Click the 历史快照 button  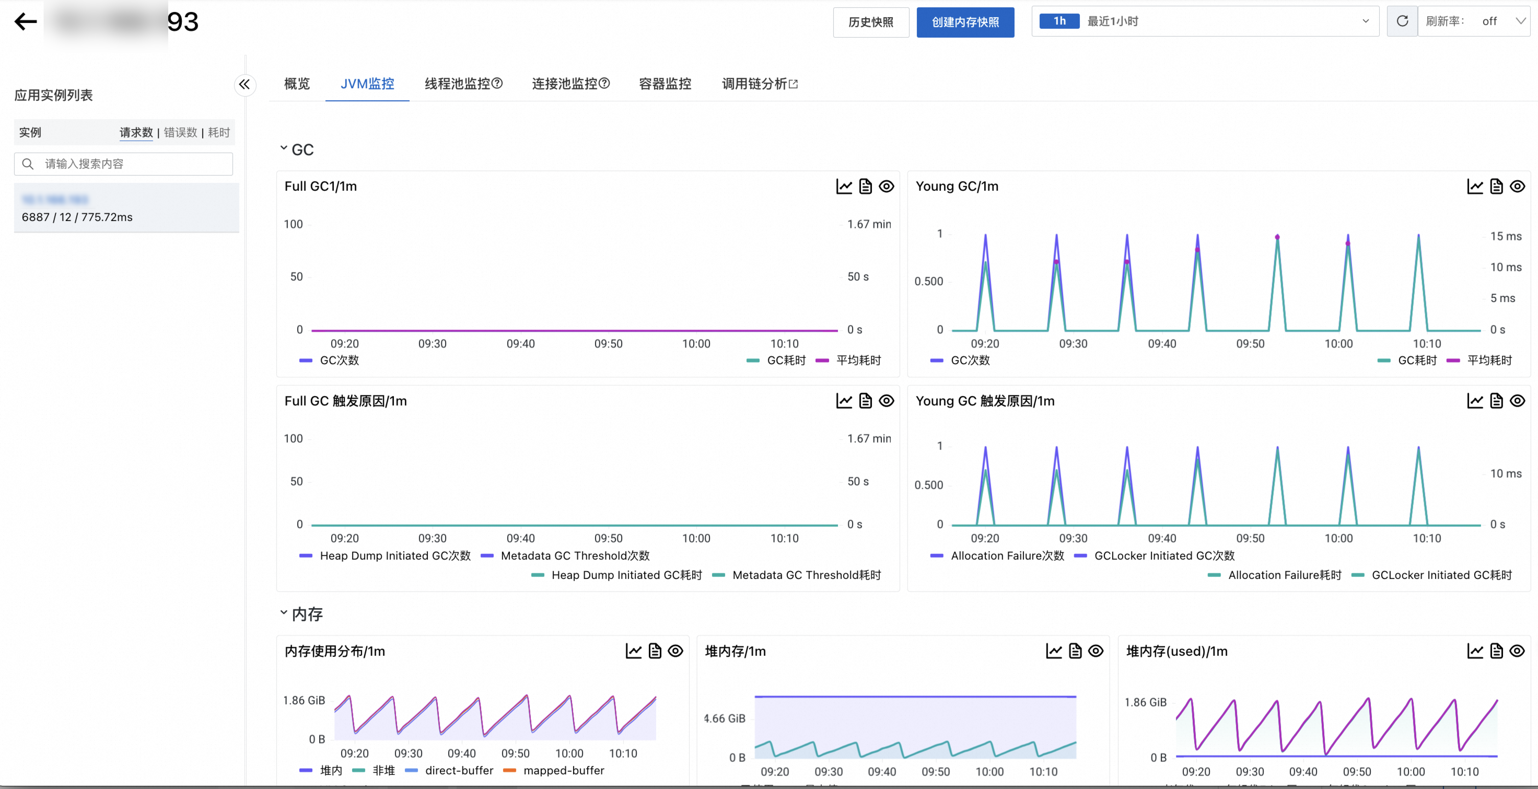click(x=871, y=22)
